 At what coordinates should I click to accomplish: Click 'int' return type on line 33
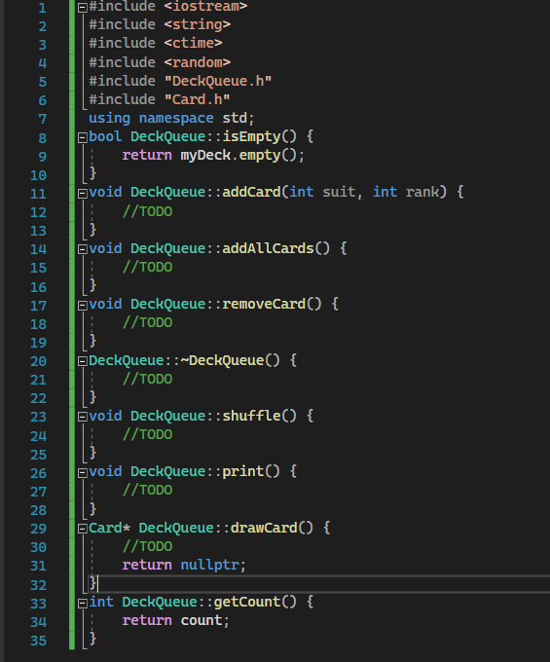coord(101,603)
